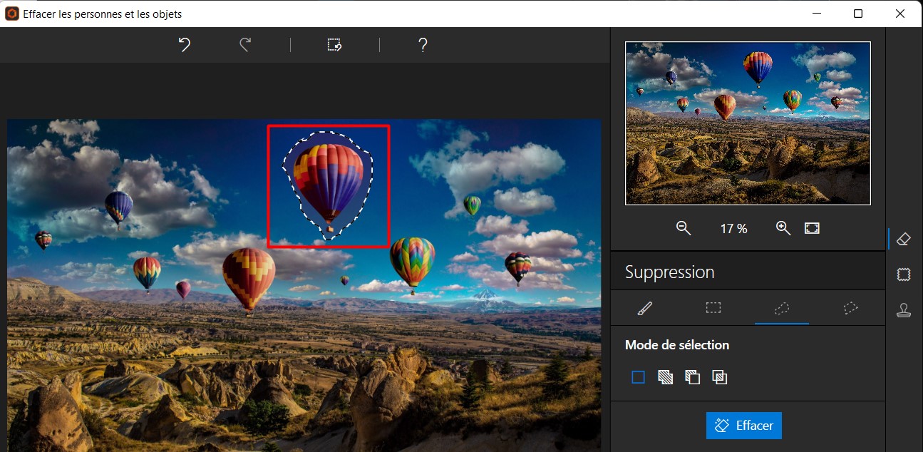This screenshot has height=452, width=923.
Task: Click the balloon preview thumbnail in navigator
Action: (748, 123)
